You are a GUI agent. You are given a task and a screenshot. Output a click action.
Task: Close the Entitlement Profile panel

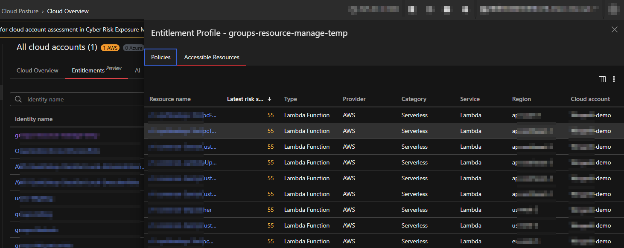(x=614, y=29)
